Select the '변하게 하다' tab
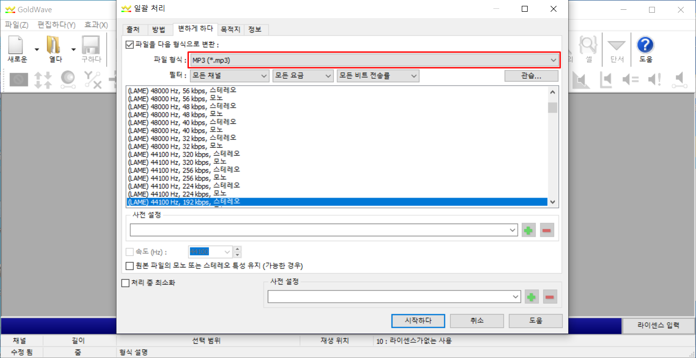The height and width of the screenshot is (358, 696). click(x=195, y=28)
